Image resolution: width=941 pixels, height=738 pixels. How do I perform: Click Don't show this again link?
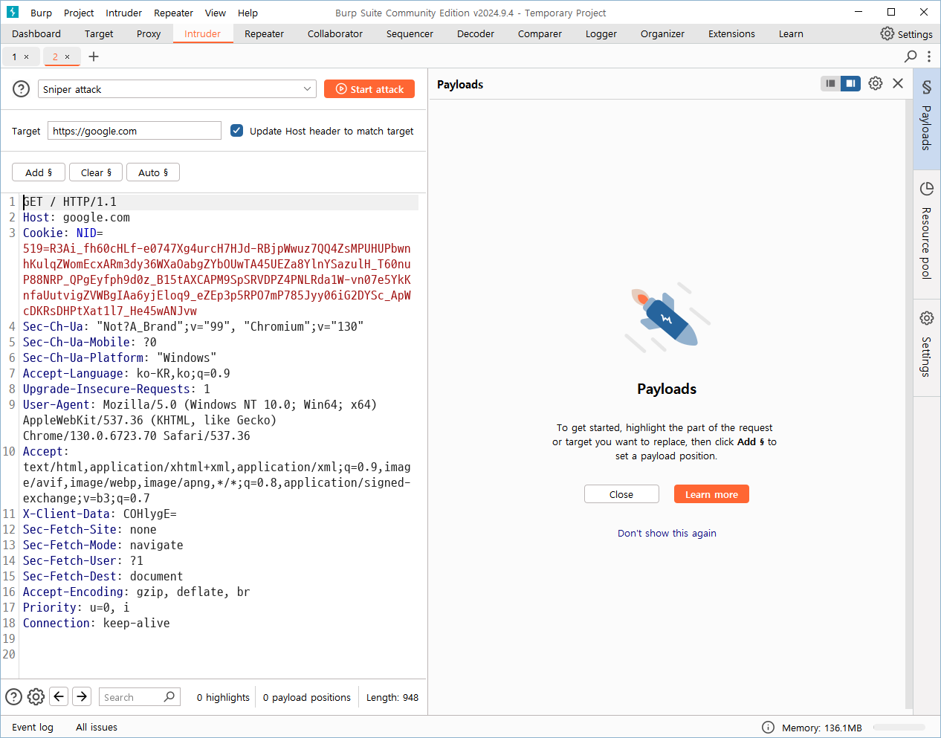(667, 533)
